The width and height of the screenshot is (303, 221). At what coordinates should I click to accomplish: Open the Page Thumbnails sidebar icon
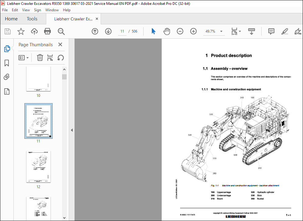point(7,49)
